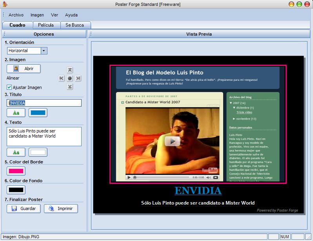Click the Guardar button

pos(24,208)
